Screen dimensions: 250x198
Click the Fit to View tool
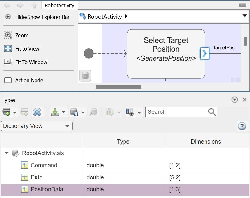(x=22, y=49)
